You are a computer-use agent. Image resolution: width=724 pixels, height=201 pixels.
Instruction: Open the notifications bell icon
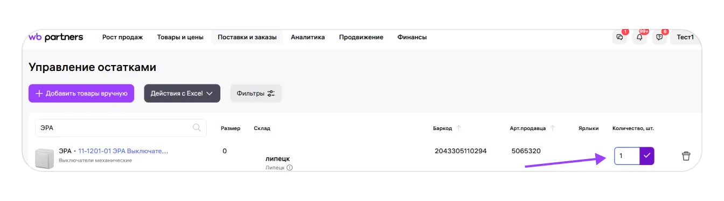pos(639,37)
